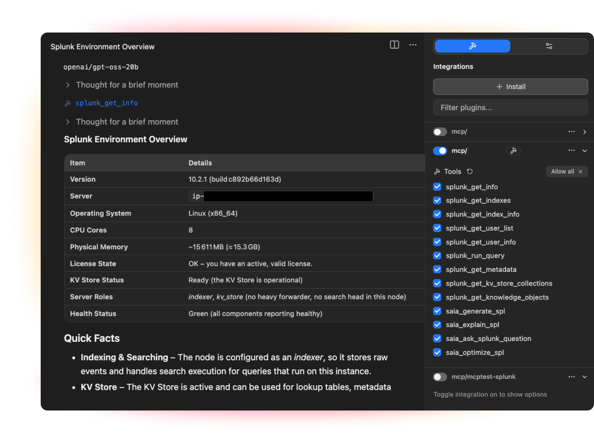Viewport: 594px width, 443px height.
Task: Uncheck the splunk_get_indexes tool
Action: tap(437, 200)
